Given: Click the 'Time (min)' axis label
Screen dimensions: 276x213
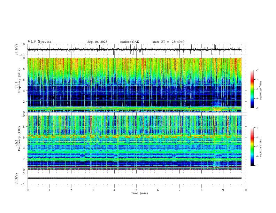Looking at the screenshot, I should [x=139, y=193].
